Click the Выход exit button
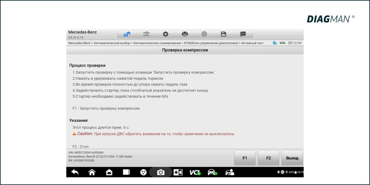370x185 pixels. tap(292, 158)
